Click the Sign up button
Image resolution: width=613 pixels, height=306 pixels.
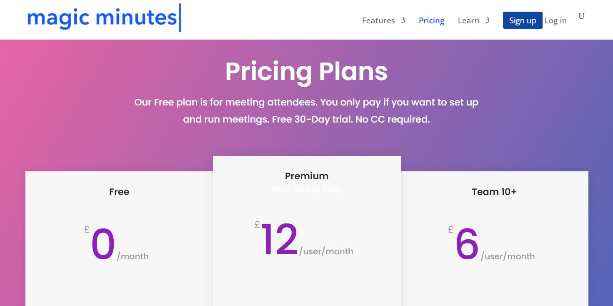[x=523, y=20]
